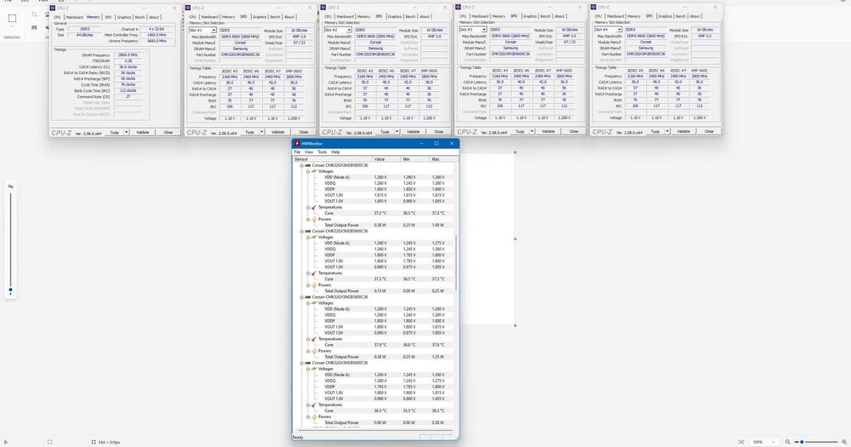Switch to the Bench tab in the Slot #3 window

[x=545, y=16]
